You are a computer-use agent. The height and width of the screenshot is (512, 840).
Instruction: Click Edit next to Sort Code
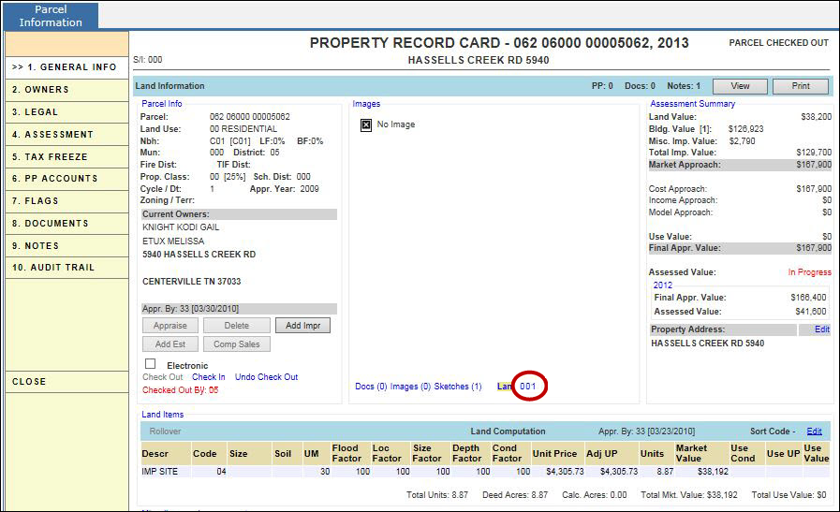pyautogui.click(x=814, y=432)
